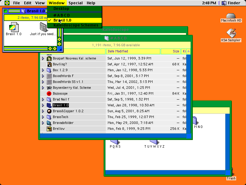Click the '256 K' size of Brellow
246x185 pixels.
(x=175, y=129)
